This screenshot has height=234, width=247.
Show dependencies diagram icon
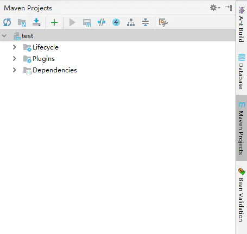click(131, 22)
